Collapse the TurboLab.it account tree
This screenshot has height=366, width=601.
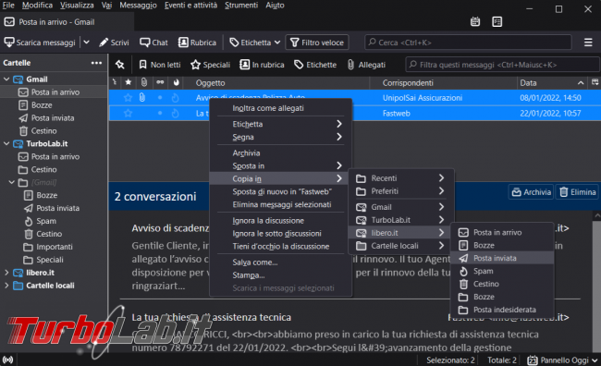click(6, 143)
